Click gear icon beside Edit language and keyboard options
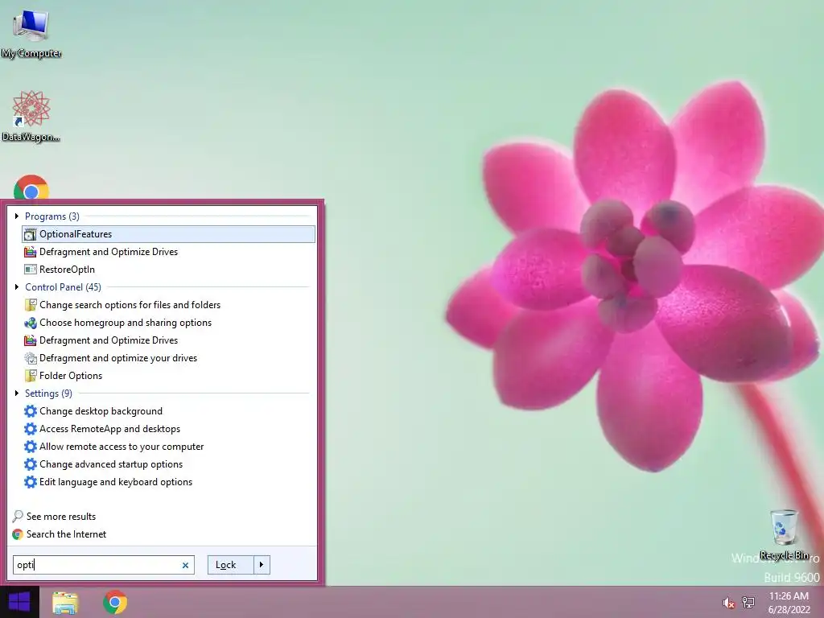The width and height of the screenshot is (824, 618). (x=31, y=482)
